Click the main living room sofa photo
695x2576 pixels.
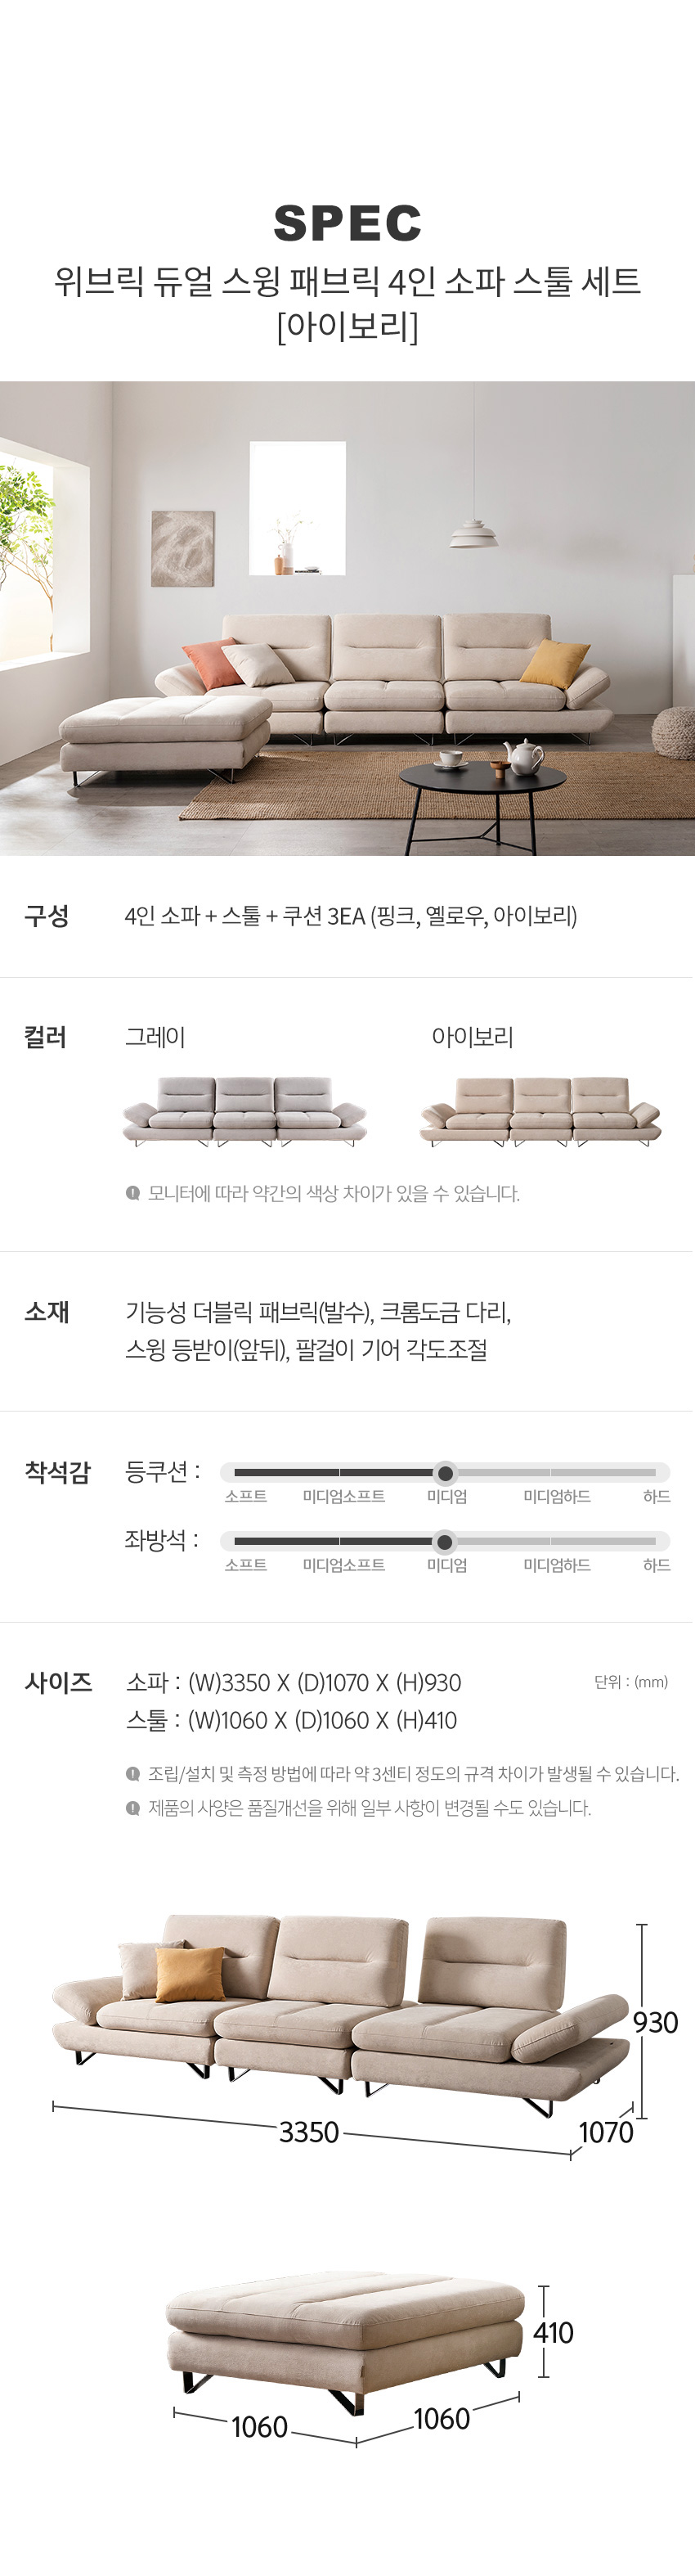click(347, 618)
